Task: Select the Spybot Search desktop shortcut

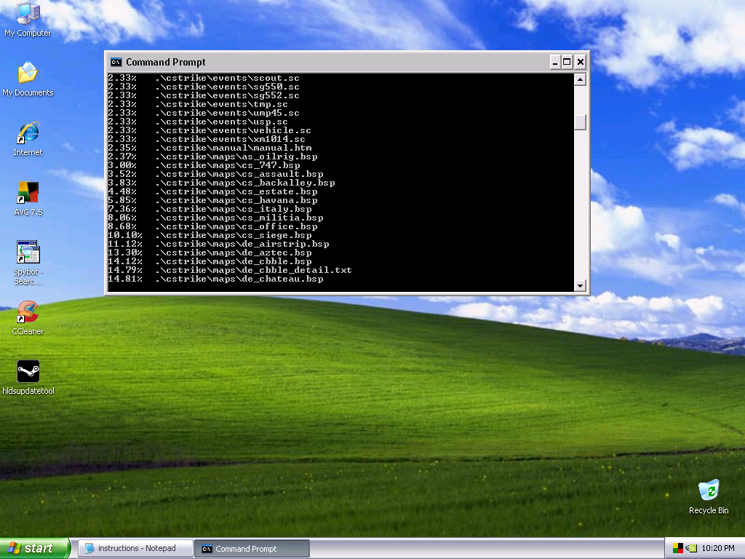Action: pos(28,262)
